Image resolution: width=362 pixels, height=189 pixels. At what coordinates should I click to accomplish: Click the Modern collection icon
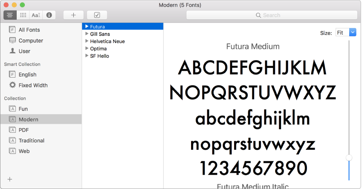tap(12, 119)
